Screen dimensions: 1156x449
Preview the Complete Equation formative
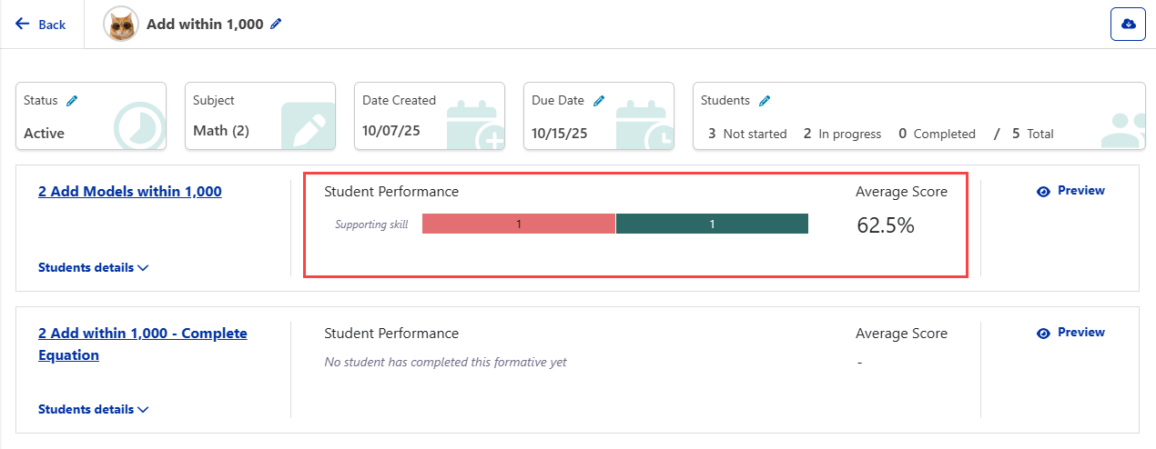coord(1070,333)
